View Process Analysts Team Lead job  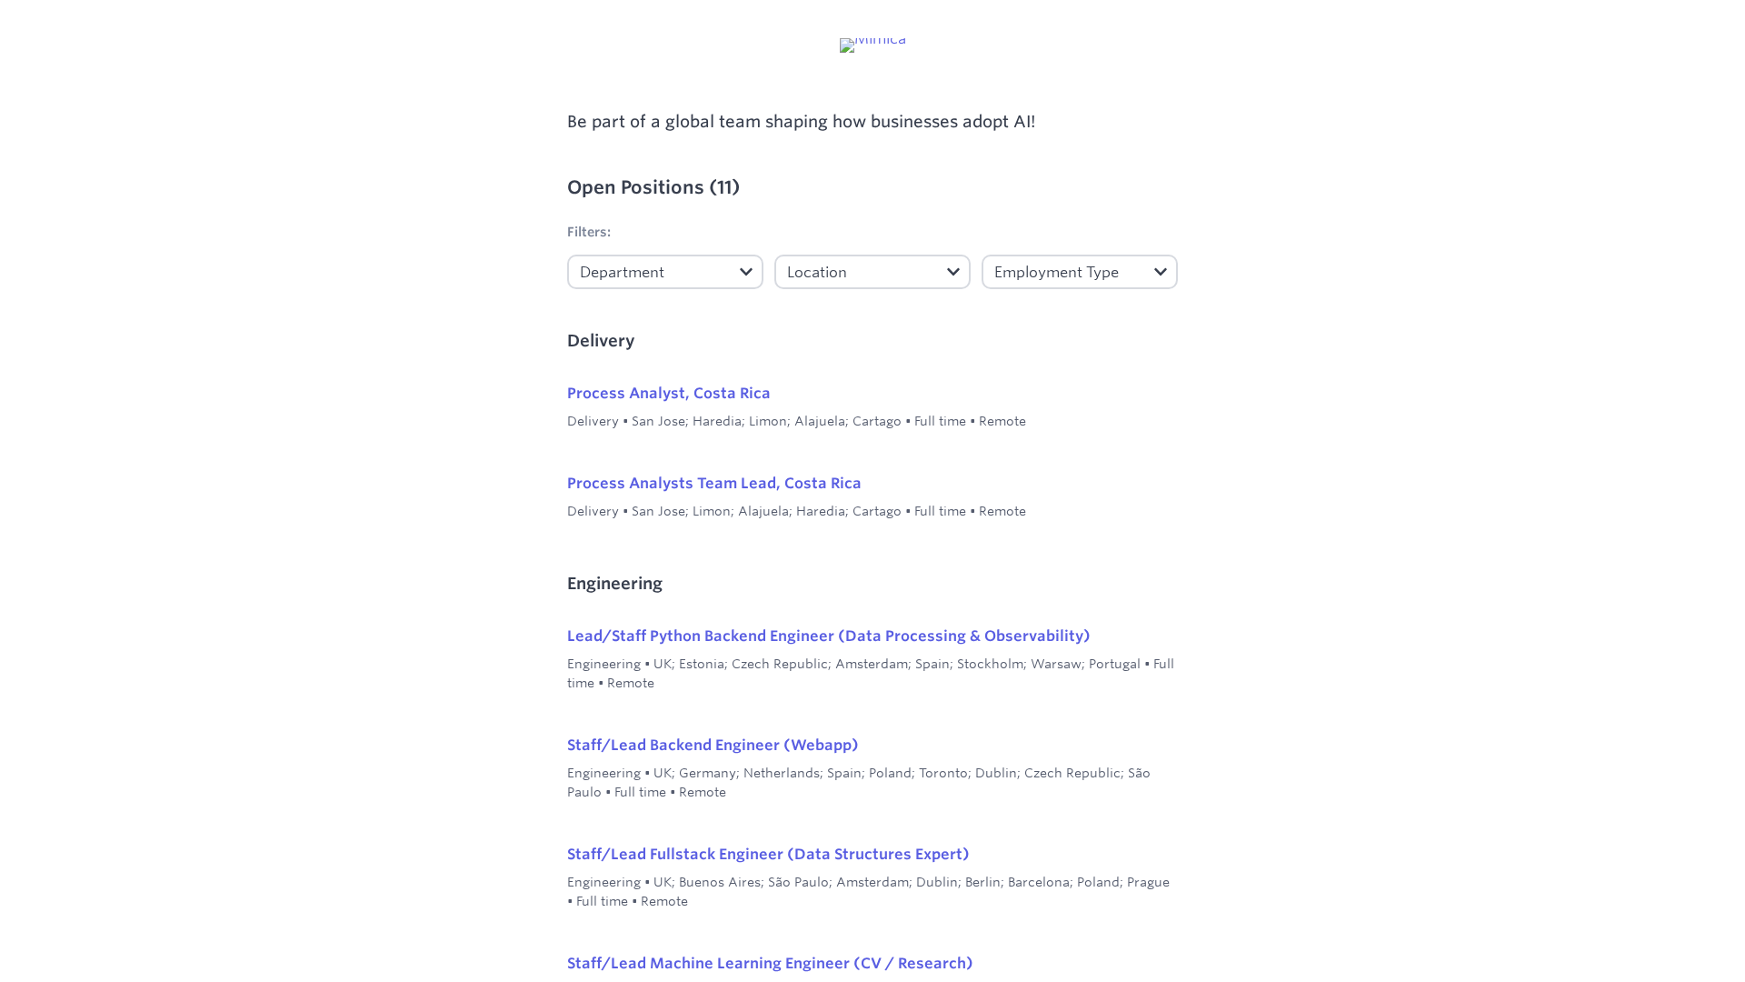tap(713, 483)
